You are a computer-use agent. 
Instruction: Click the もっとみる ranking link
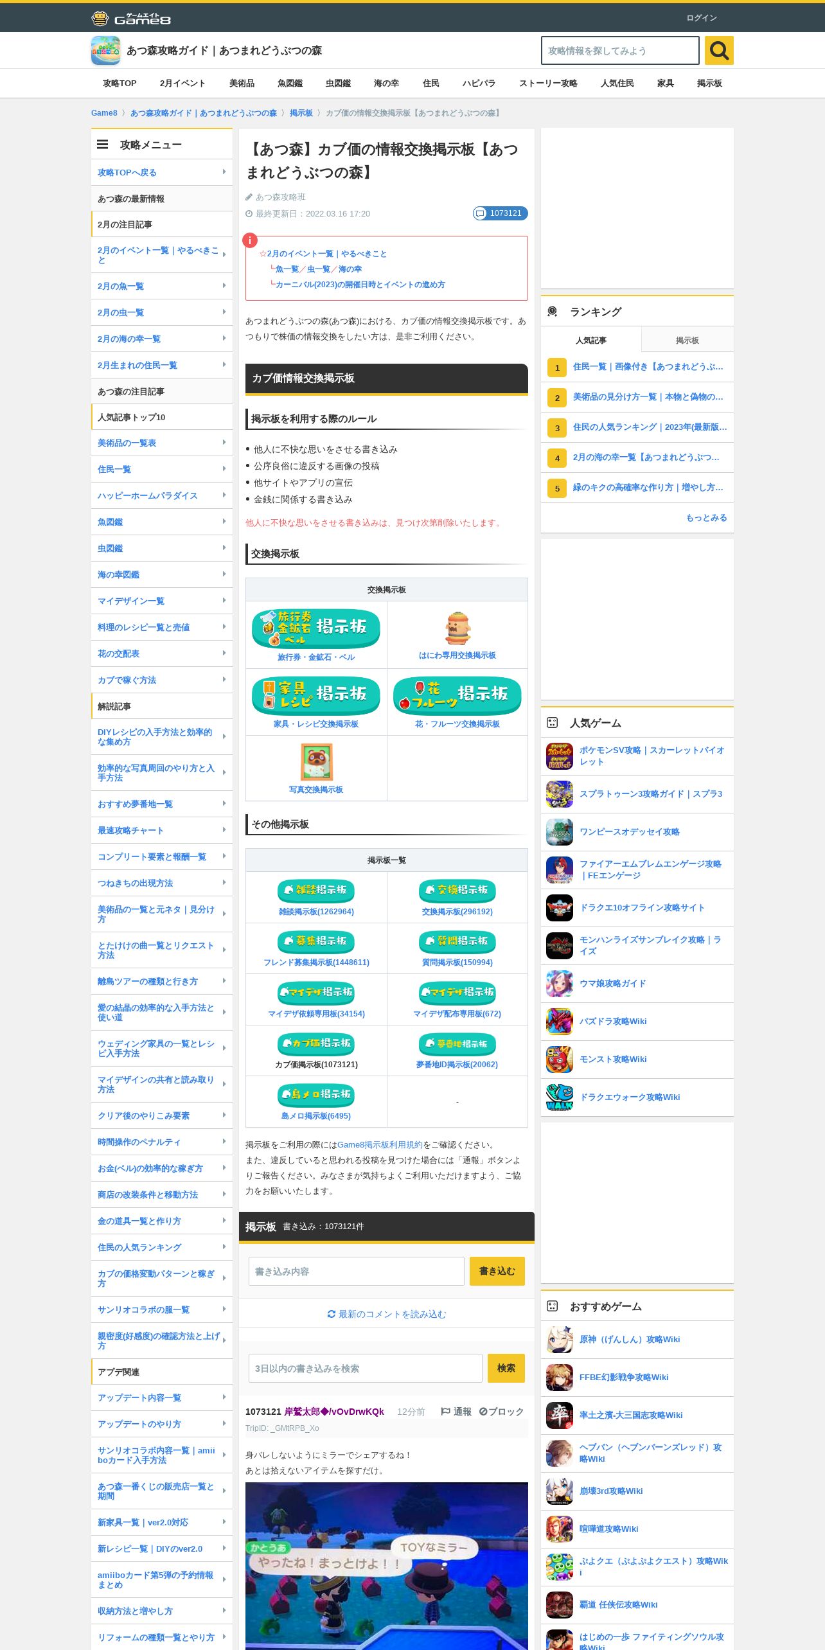pyautogui.click(x=706, y=518)
